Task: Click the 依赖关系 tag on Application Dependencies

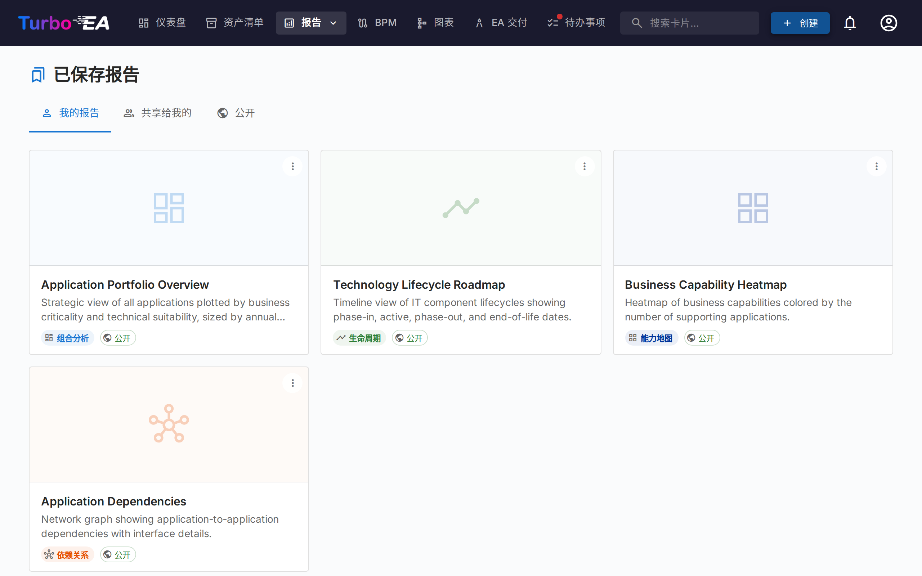Action: point(67,555)
